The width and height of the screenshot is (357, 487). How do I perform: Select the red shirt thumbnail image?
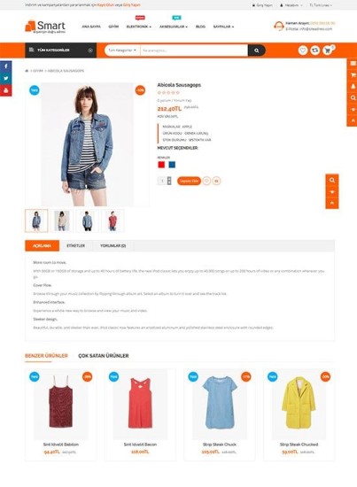click(x=113, y=220)
